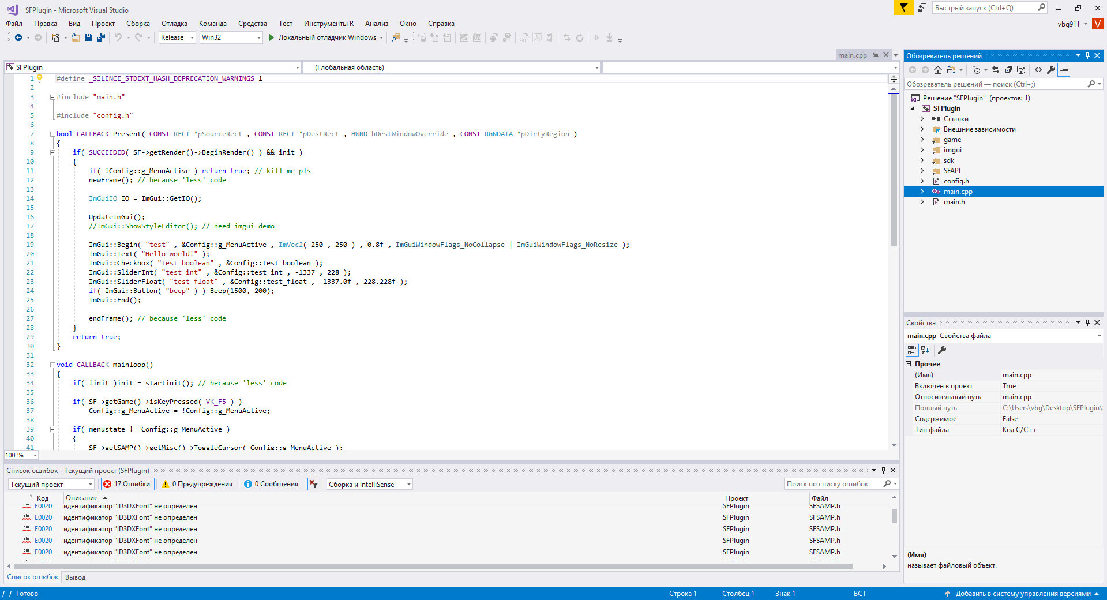Collapse all in Solution Explorer

coord(1008,70)
